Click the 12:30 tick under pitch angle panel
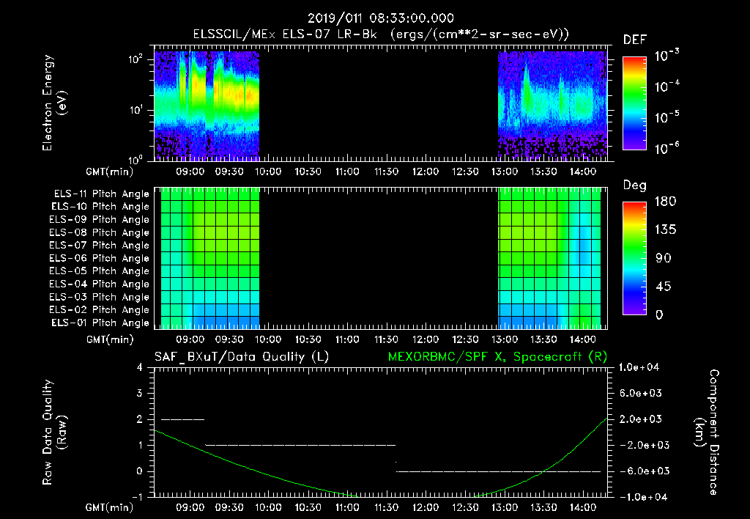This screenshot has height=519, width=750. (465, 340)
